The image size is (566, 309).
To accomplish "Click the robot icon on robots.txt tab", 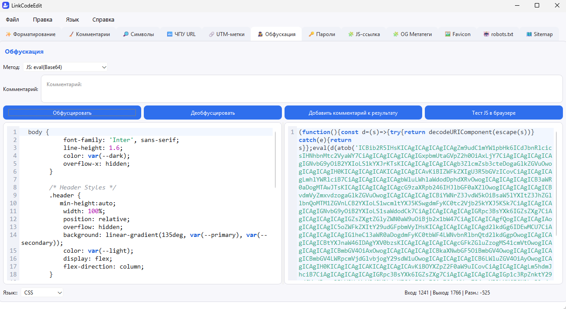I will click(486, 34).
